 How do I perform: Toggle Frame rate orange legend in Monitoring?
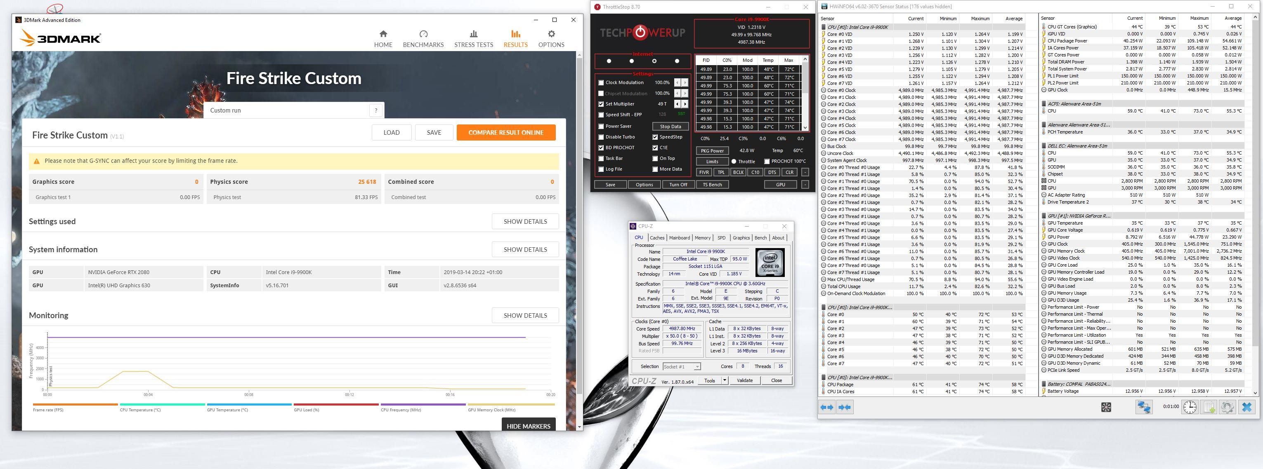75,407
